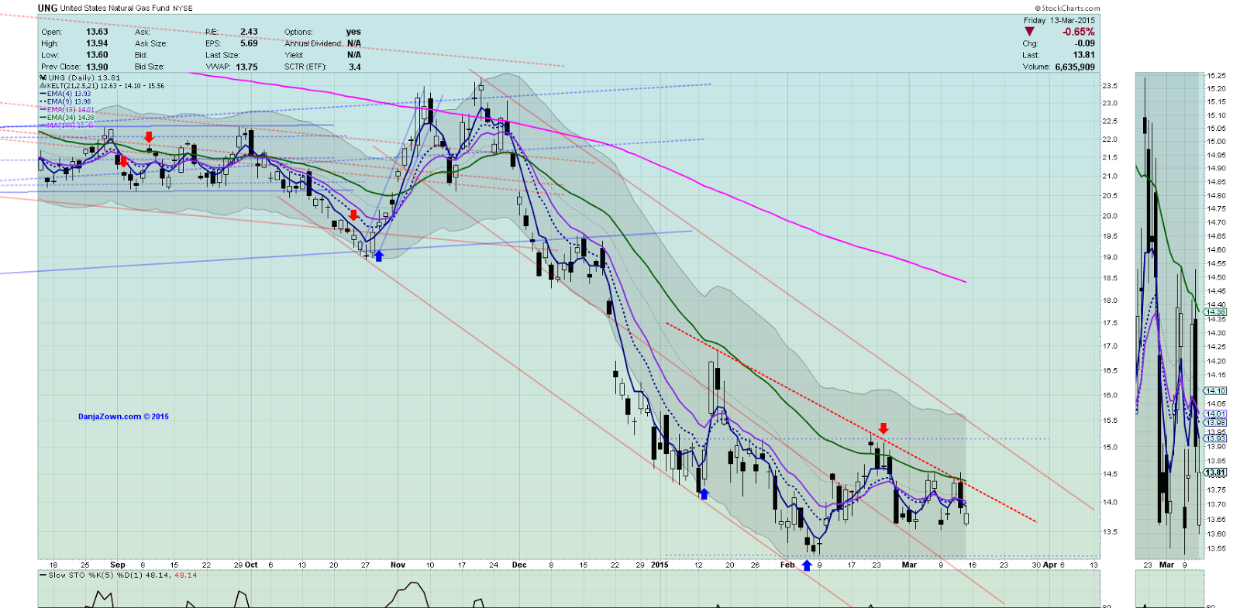Click the EPS value 5.69
This screenshot has height=608, width=1240.
pos(249,43)
